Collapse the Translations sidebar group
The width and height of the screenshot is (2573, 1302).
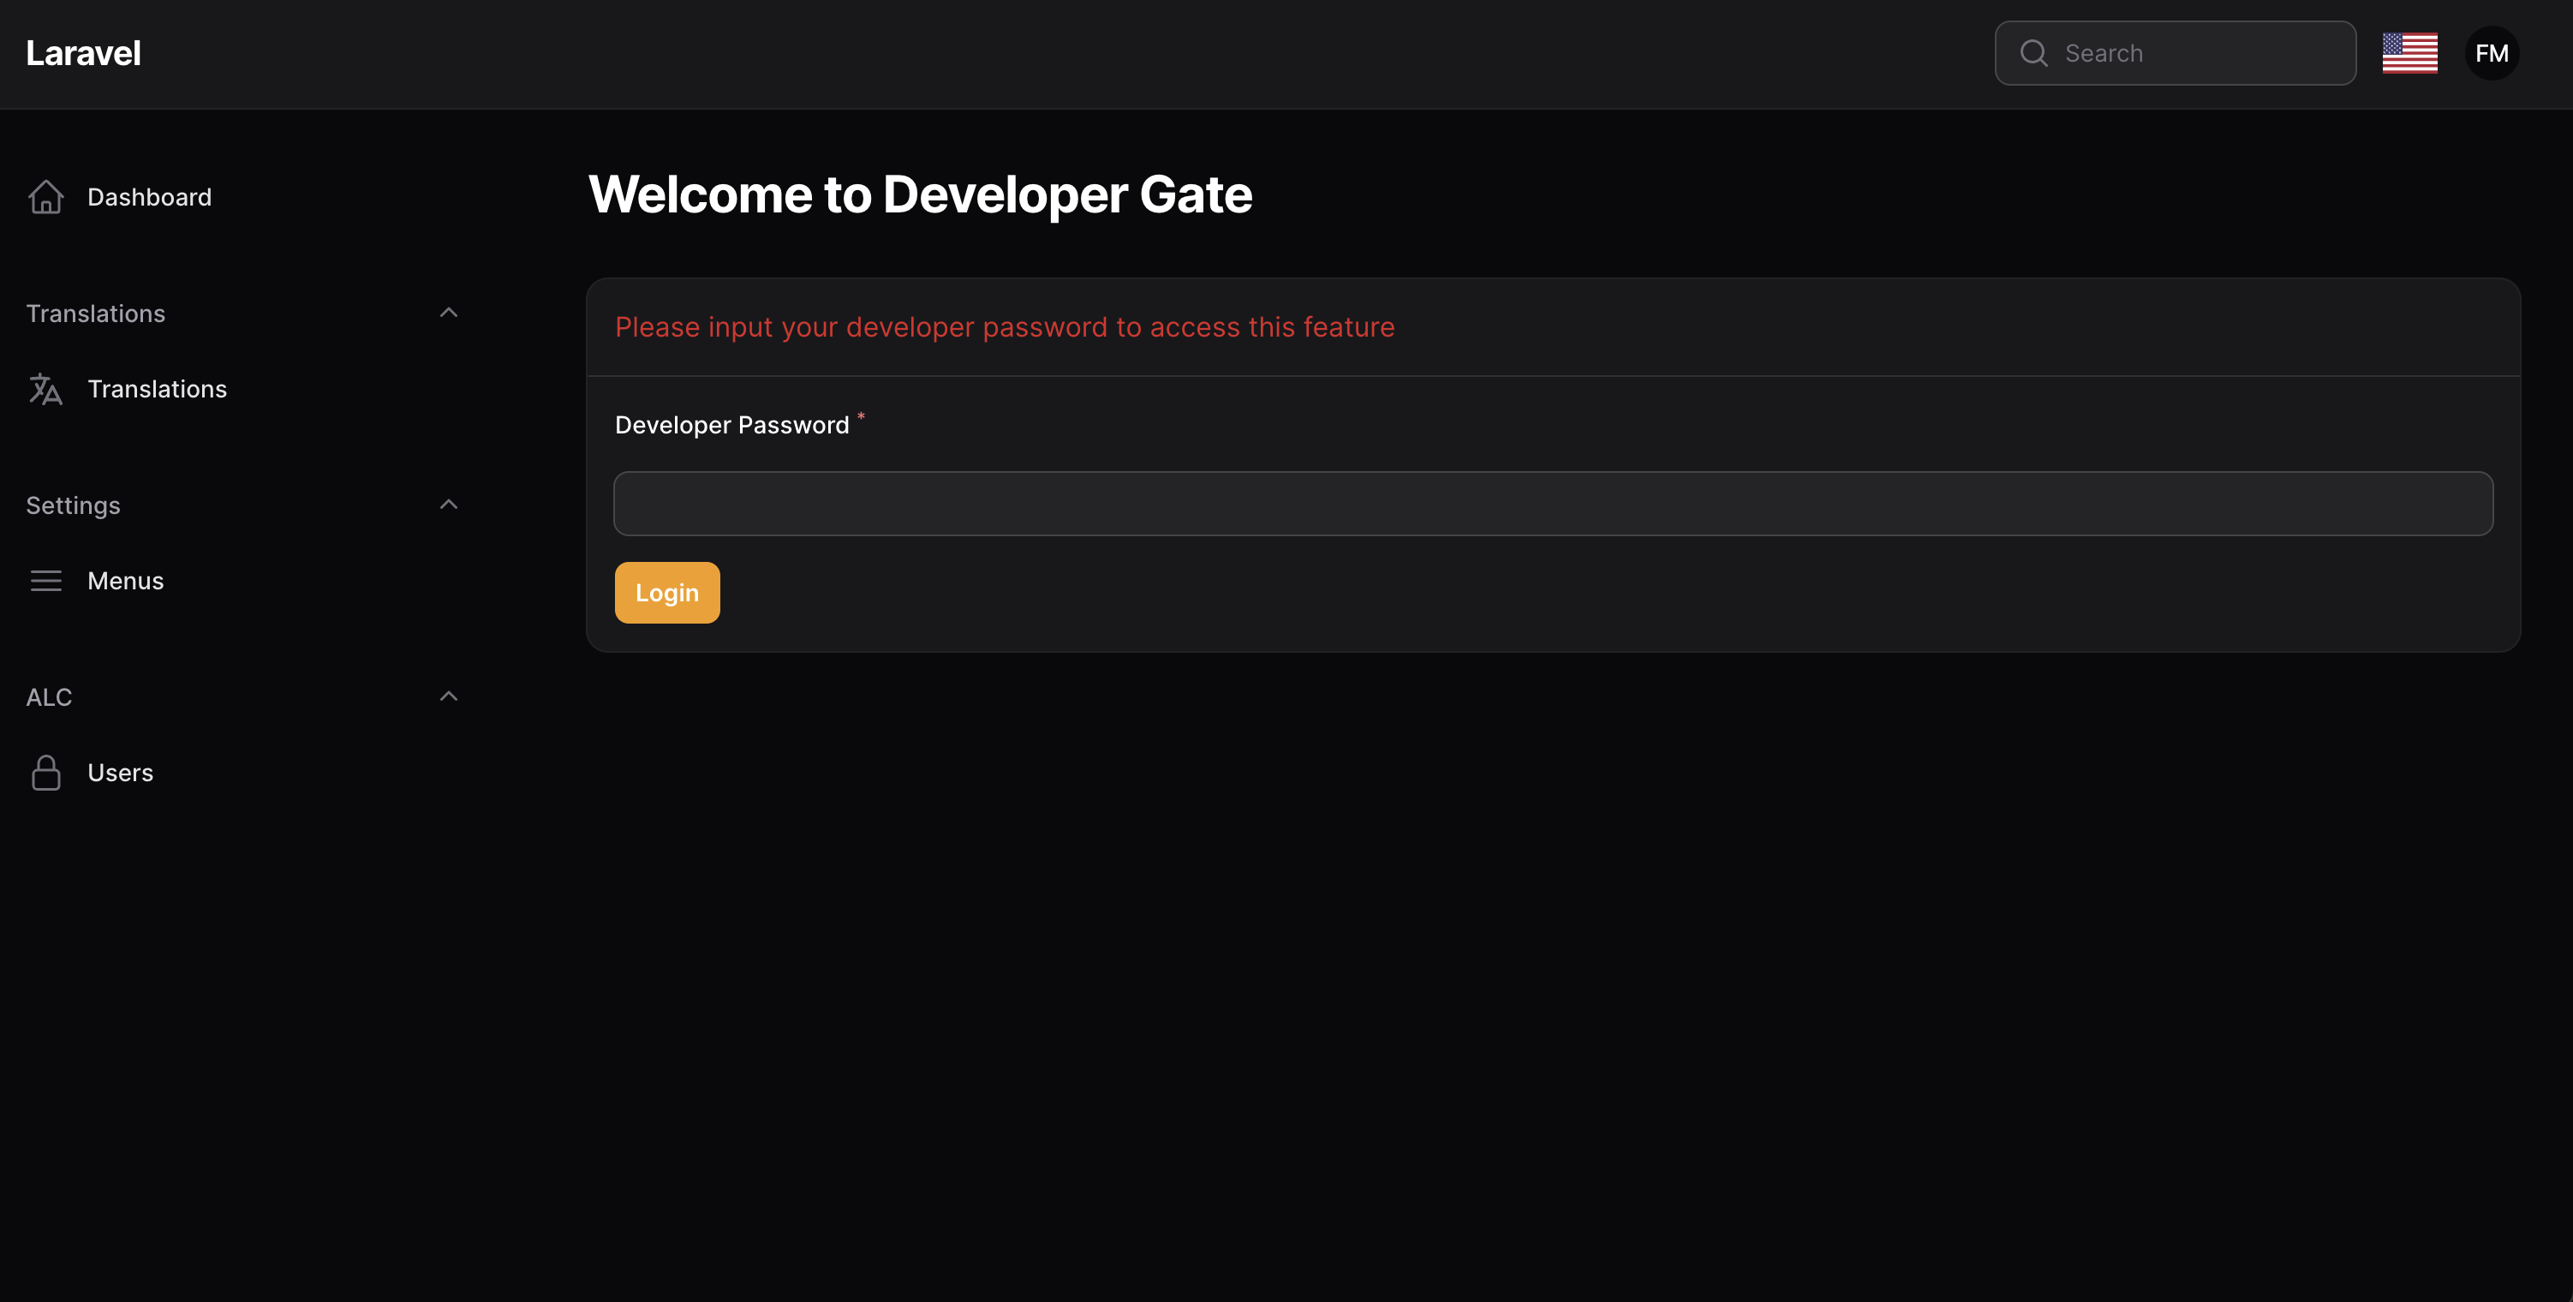click(x=449, y=313)
